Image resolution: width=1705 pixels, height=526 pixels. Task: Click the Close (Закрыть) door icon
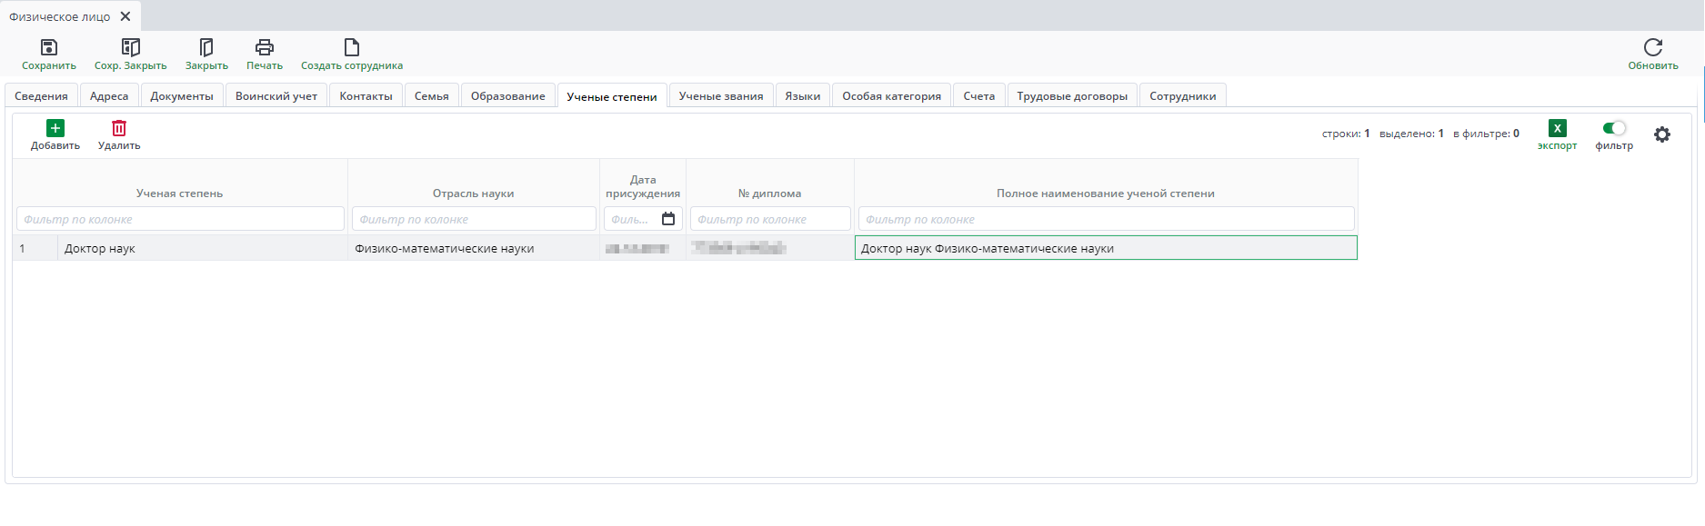click(206, 47)
